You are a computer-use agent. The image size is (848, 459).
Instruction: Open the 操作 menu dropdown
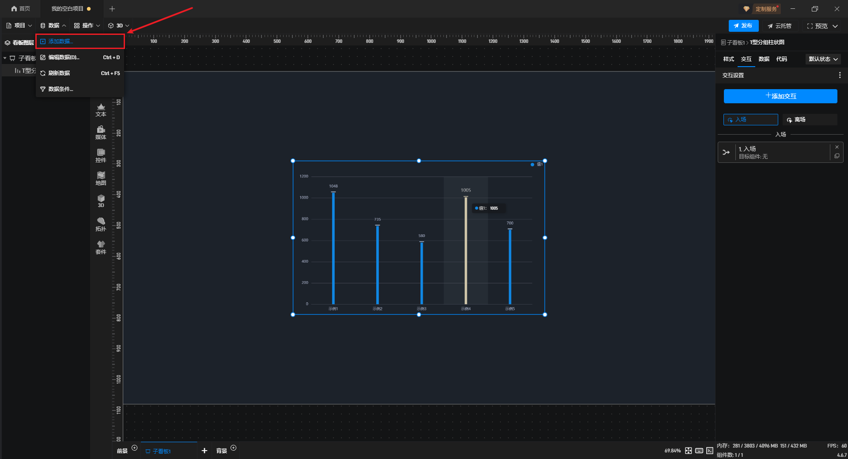coord(87,26)
